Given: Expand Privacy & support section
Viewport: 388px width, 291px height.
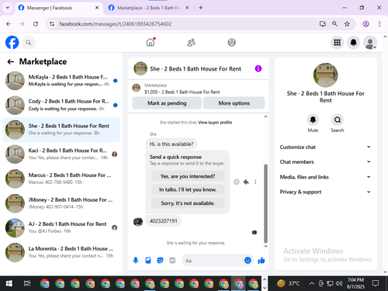Looking at the screenshot, I should [x=325, y=192].
